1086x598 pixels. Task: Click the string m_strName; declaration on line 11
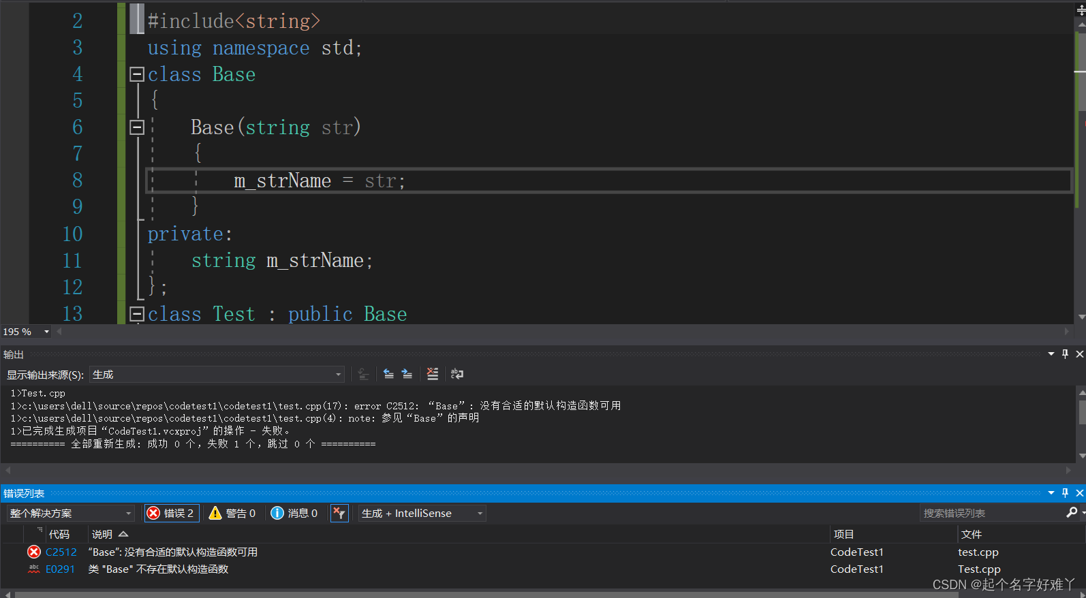coord(282,261)
